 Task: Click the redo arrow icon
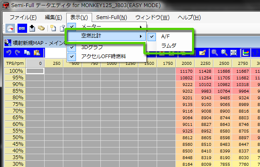click(18, 53)
